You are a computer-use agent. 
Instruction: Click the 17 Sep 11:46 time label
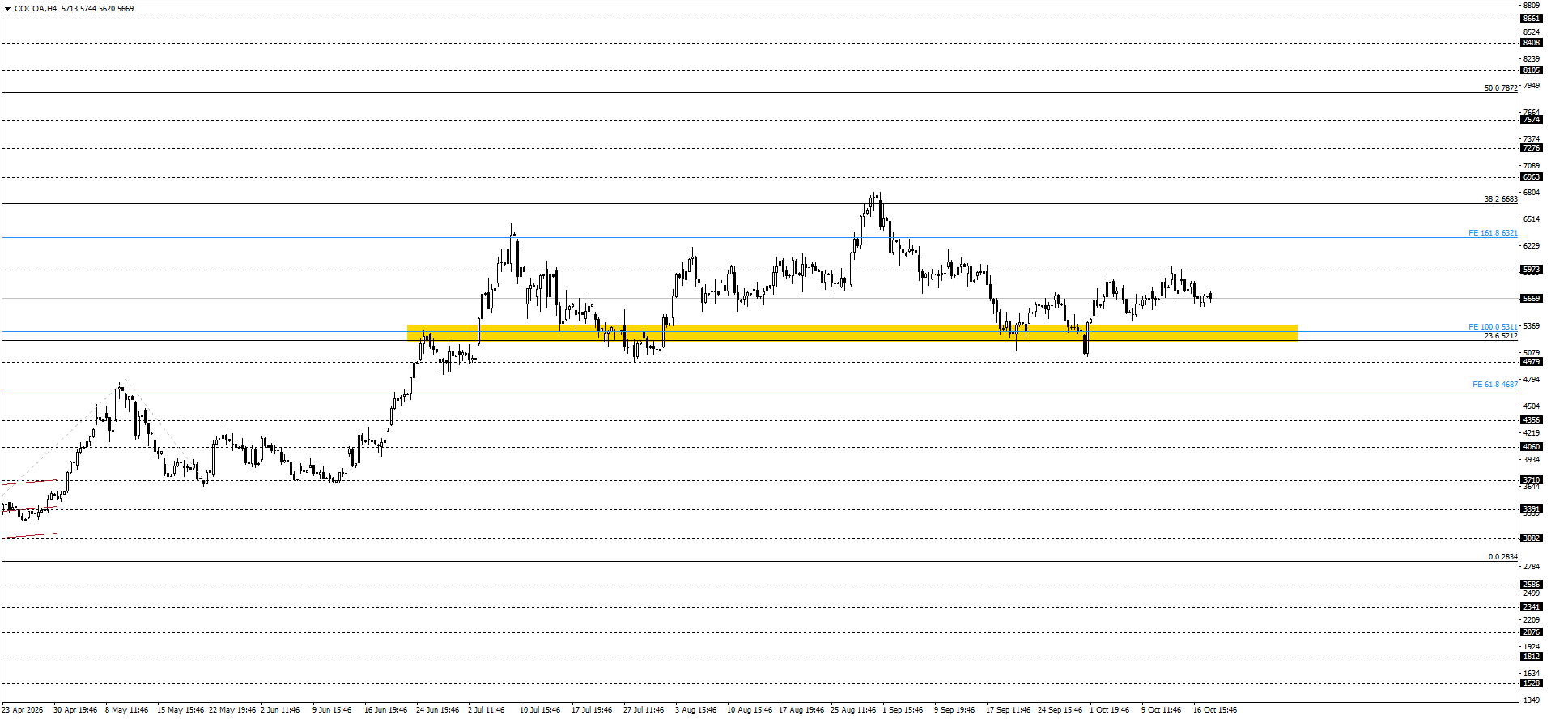click(x=1008, y=710)
